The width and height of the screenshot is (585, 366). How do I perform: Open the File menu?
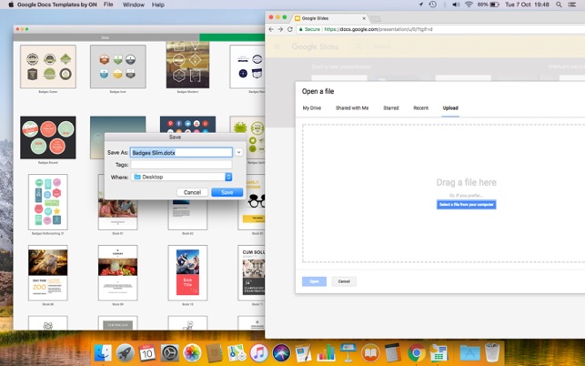pyautogui.click(x=108, y=5)
